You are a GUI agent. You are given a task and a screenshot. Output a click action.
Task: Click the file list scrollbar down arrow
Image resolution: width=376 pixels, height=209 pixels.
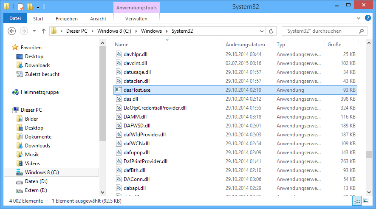(x=369, y=192)
